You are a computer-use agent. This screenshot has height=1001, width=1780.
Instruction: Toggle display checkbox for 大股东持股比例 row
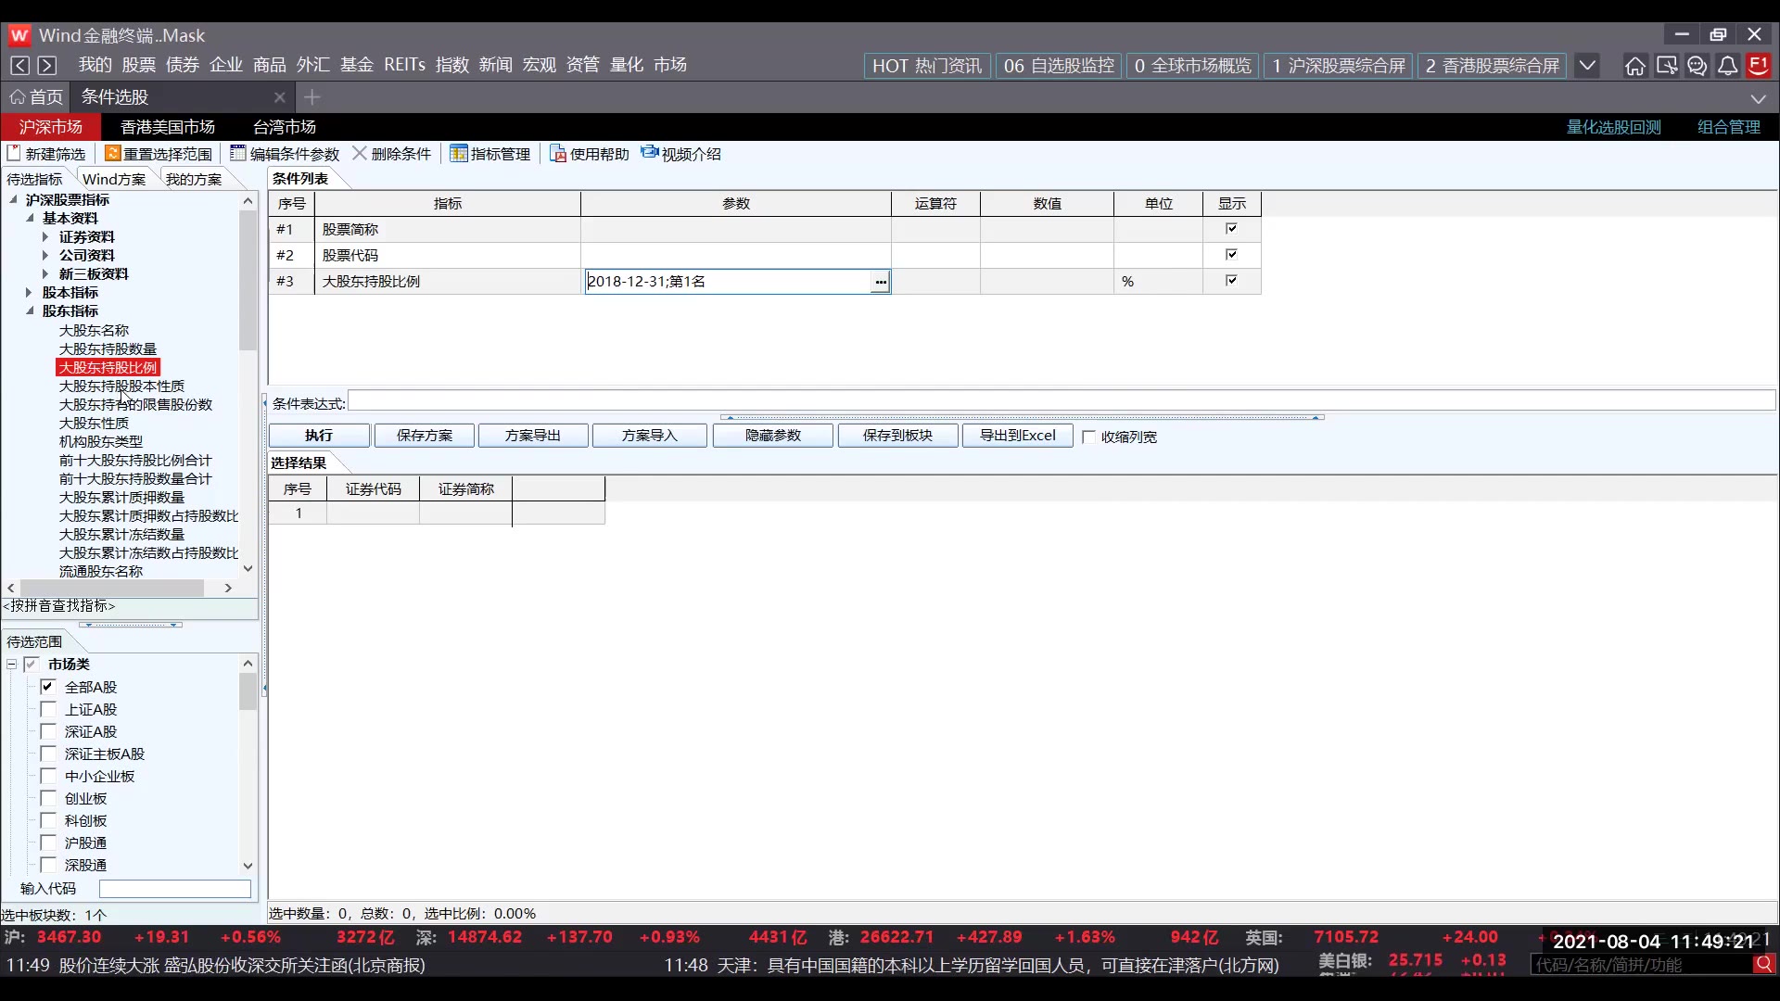coord(1231,280)
